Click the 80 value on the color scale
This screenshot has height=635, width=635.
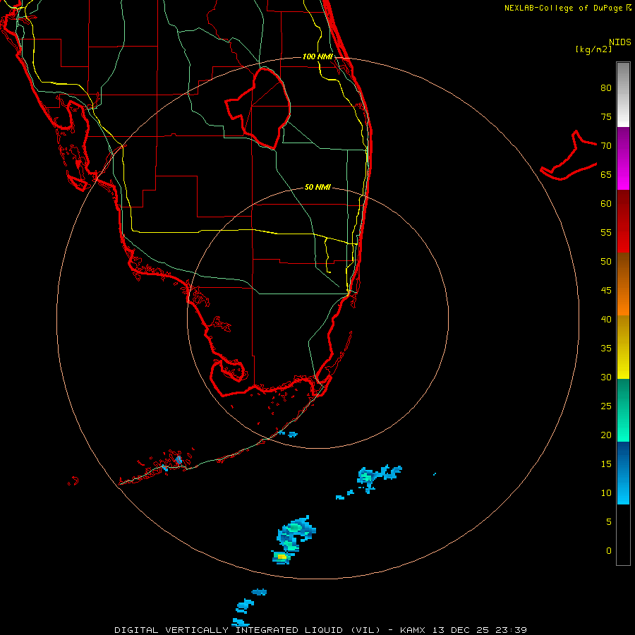606,88
